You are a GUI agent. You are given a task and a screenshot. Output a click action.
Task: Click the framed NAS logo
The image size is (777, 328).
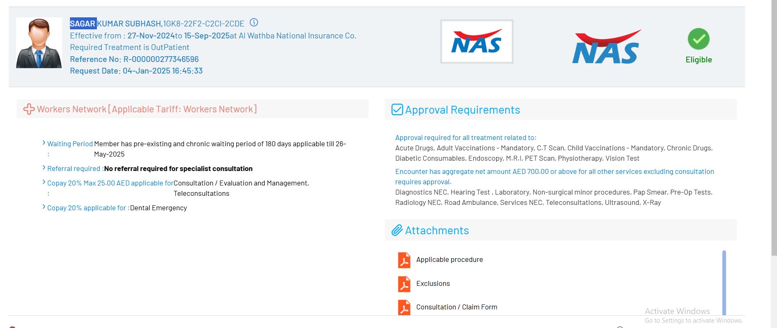click(x=477, y=41)
